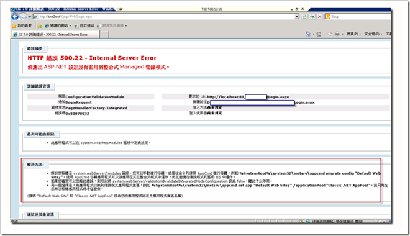Stop loading with the red X icon

(x=319, y=17)
